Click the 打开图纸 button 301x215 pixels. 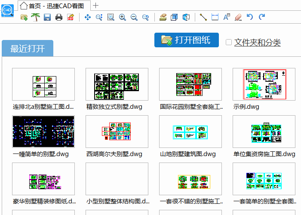point(186,40)
